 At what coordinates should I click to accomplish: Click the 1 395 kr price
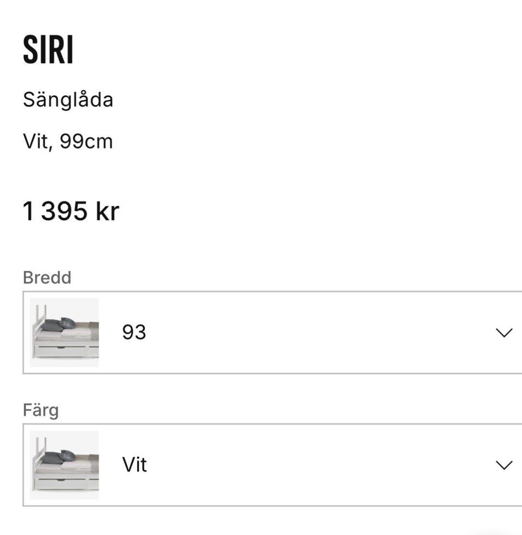pos(71,211)
